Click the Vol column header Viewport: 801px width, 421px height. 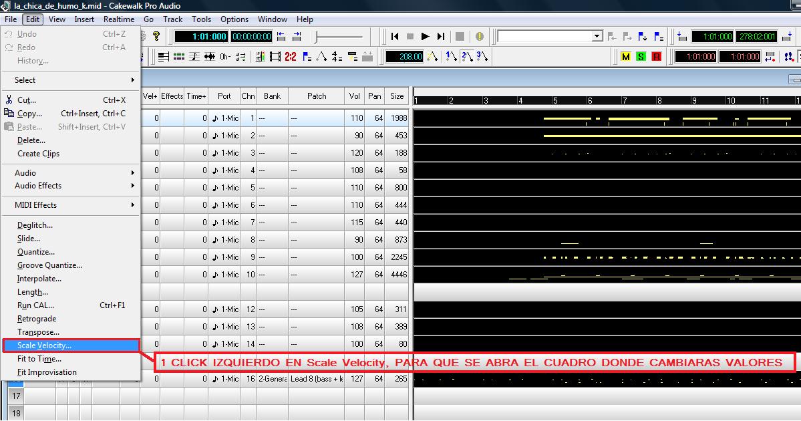pyautogui.click(x=355, y=96)
